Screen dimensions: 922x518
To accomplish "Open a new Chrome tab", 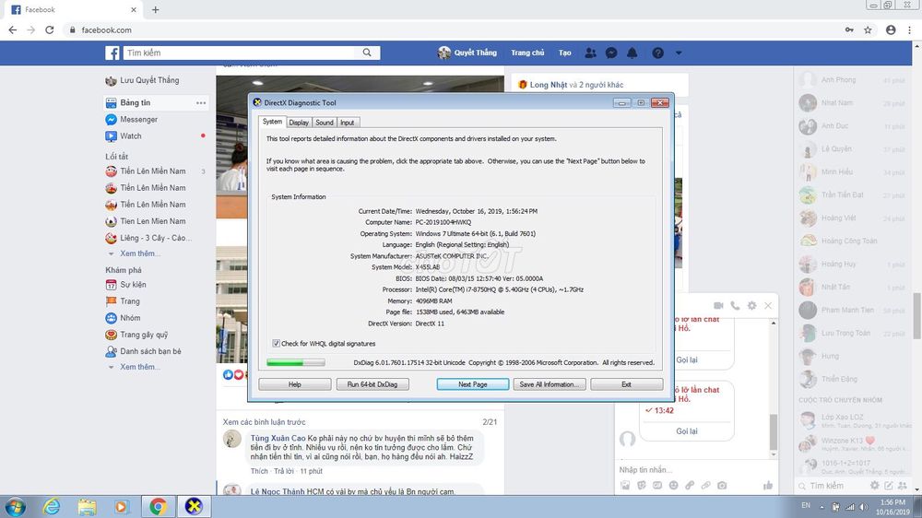I will click(x=155, y=9).
